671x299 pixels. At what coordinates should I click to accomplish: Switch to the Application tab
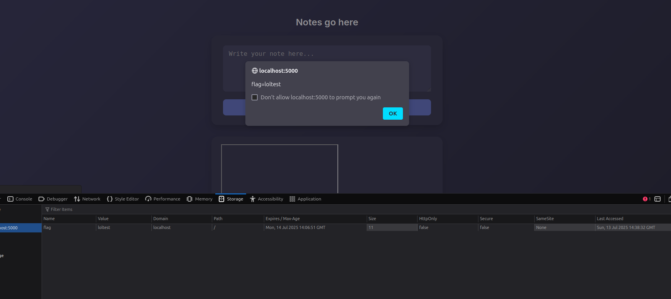(305, 199)
